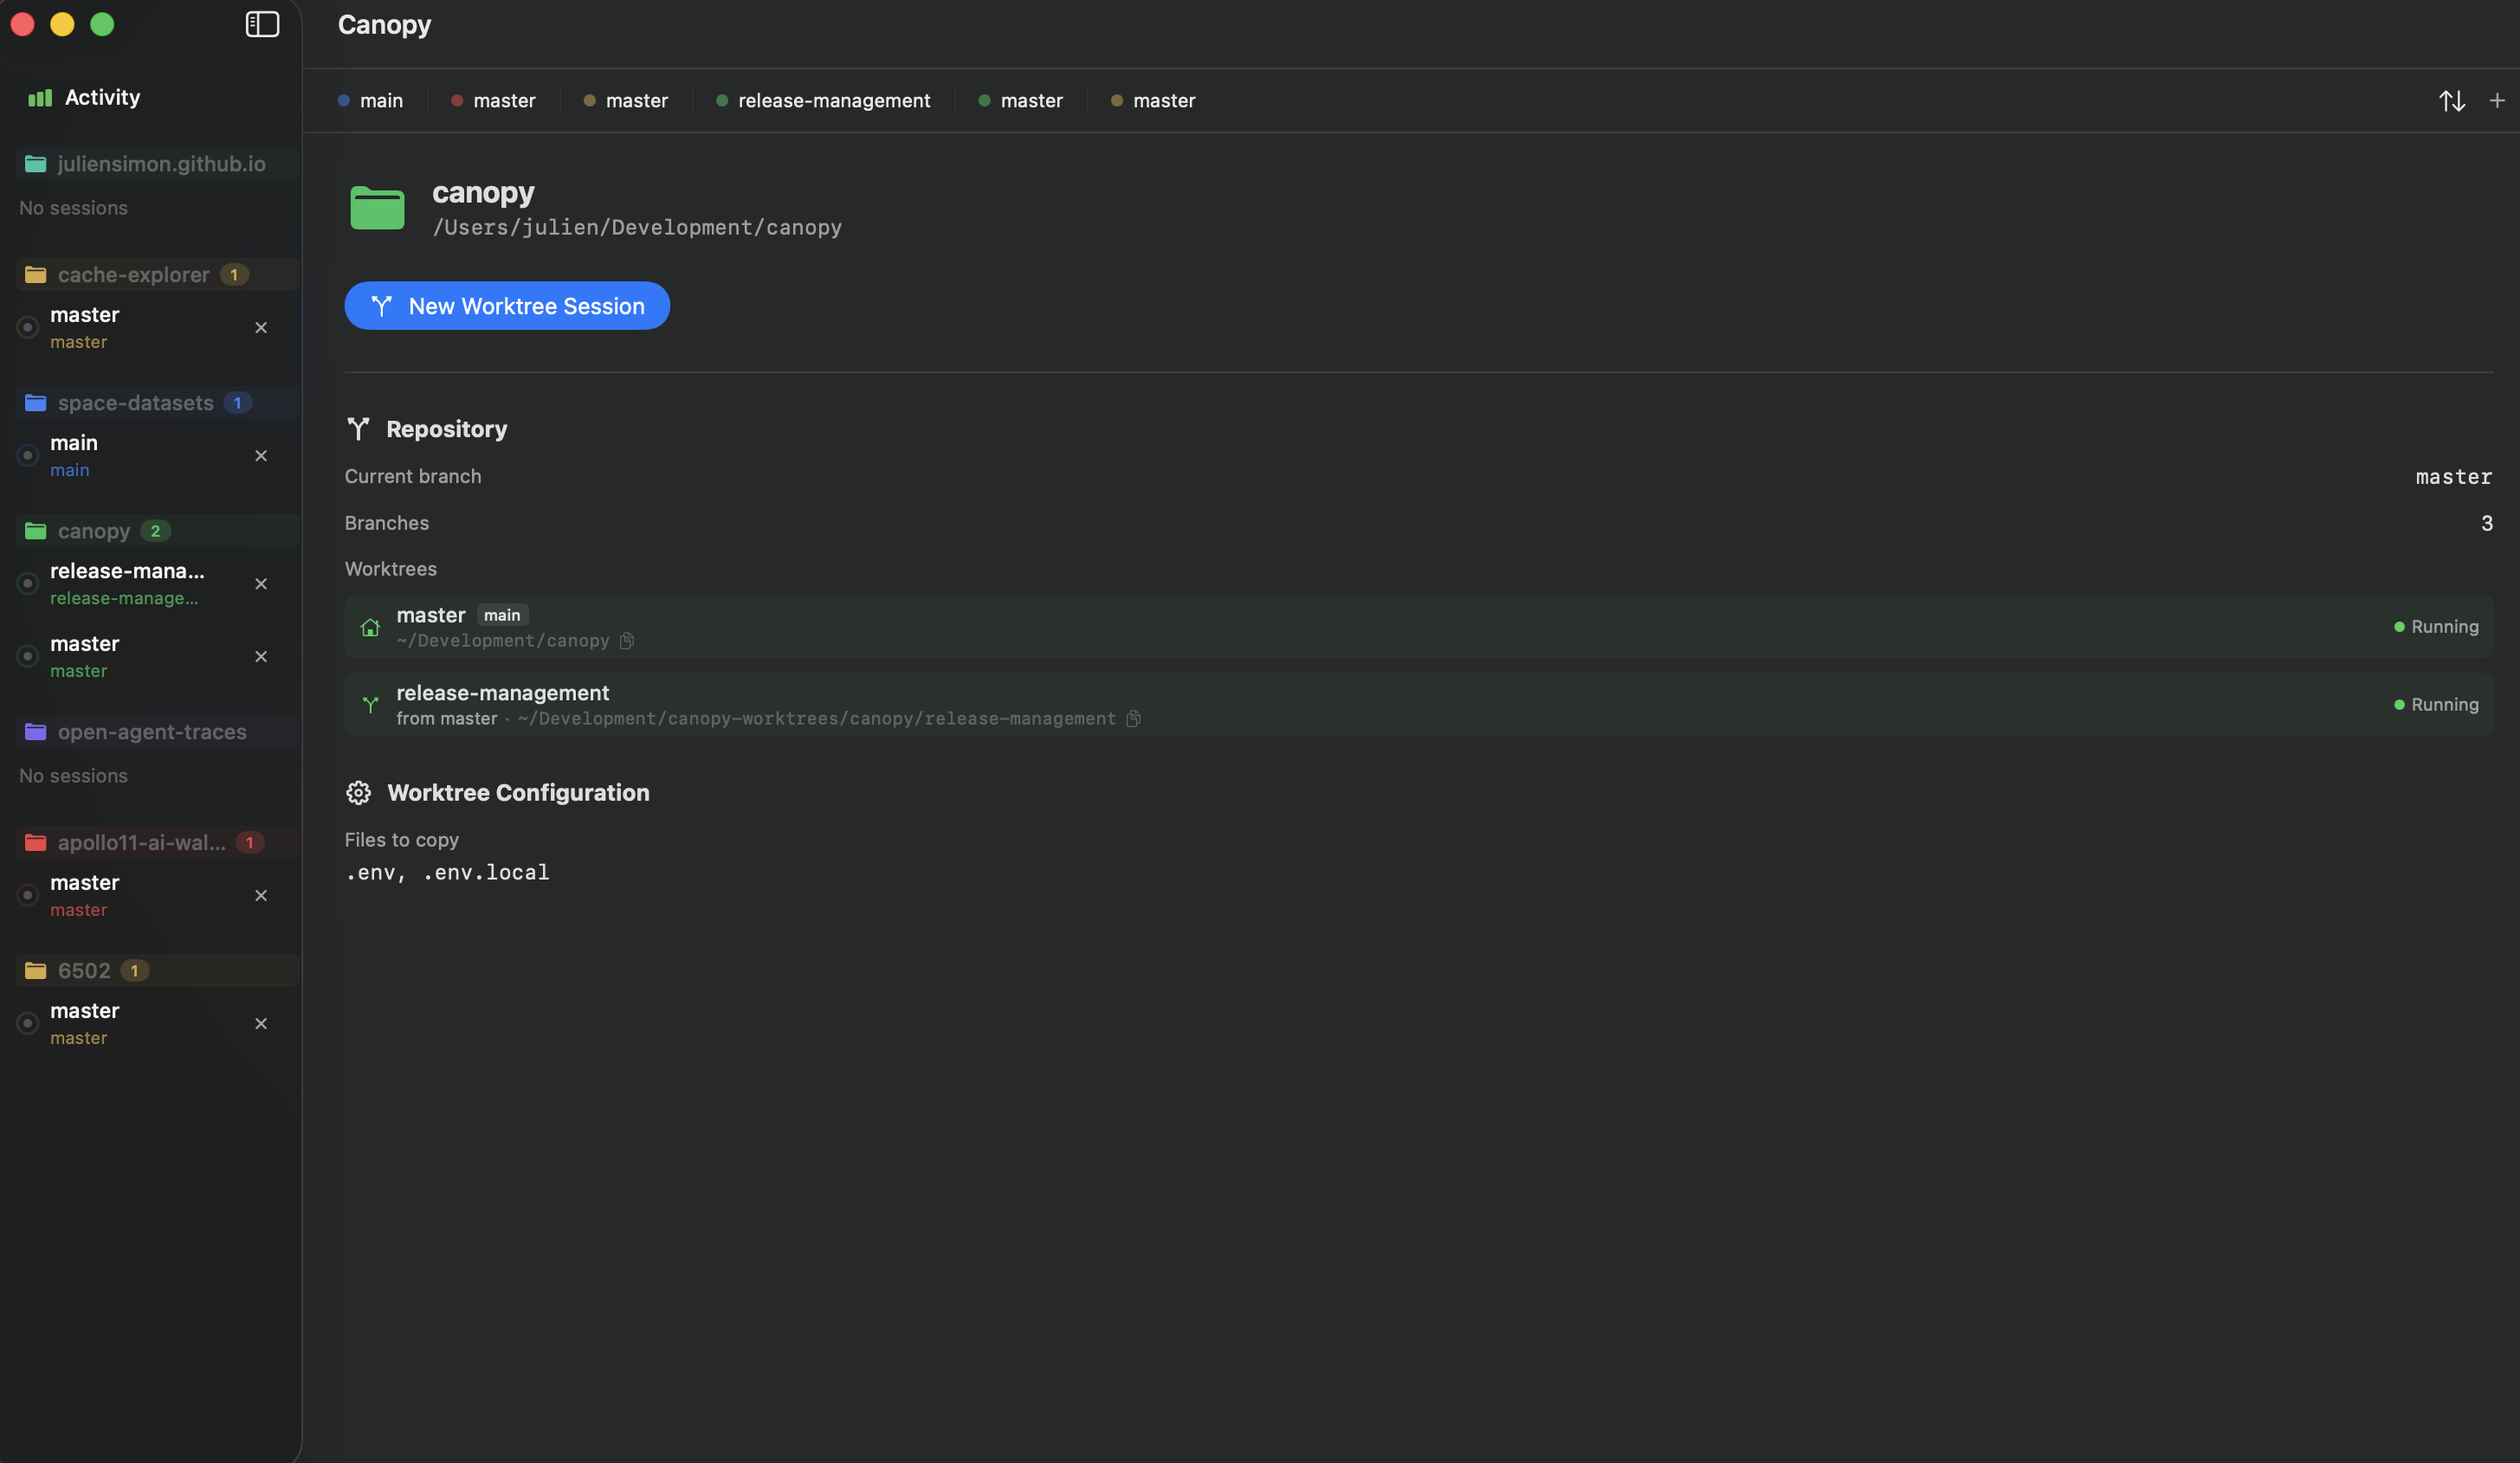The height and width of the screenshot is (1463, 2520).
Task: Click the large green canopy folder icon
Action: click(377, 208)
